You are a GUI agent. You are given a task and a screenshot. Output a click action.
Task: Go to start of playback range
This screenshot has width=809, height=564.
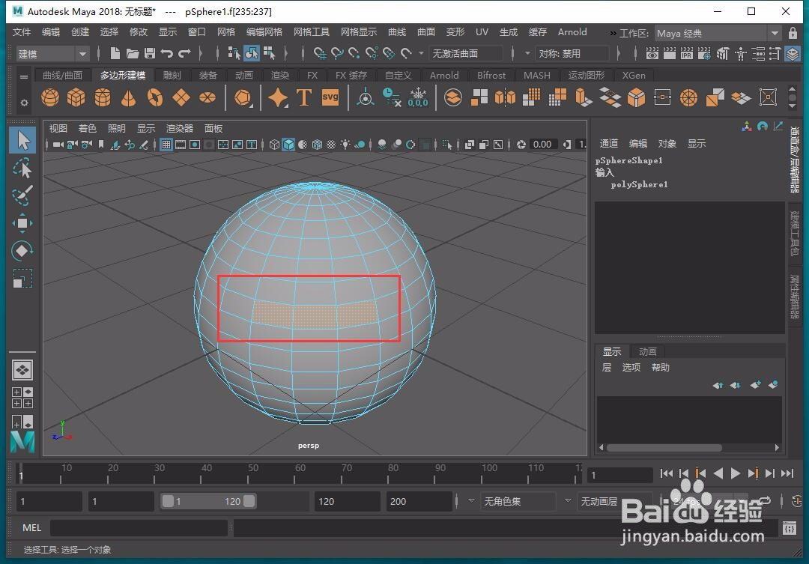[666, 473]
